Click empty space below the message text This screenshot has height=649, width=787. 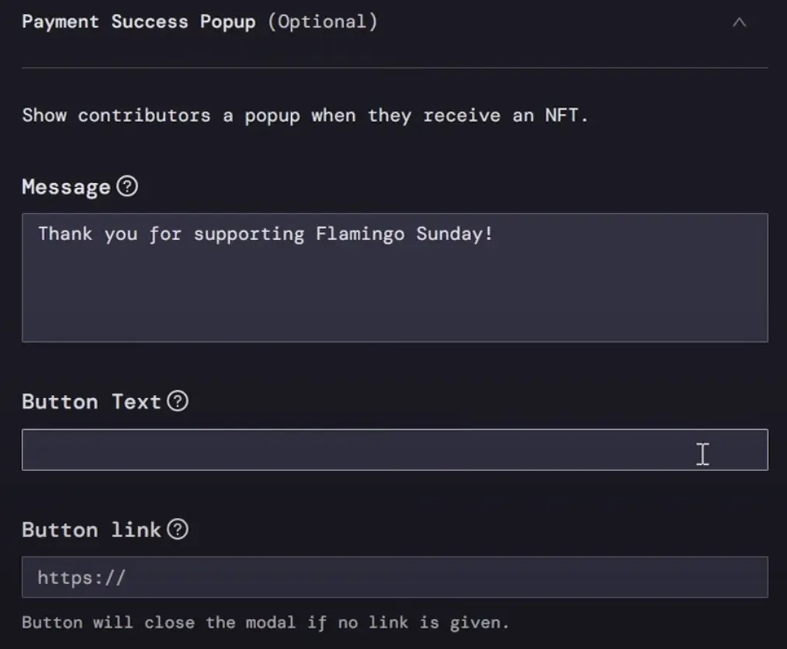click(394, 303)
